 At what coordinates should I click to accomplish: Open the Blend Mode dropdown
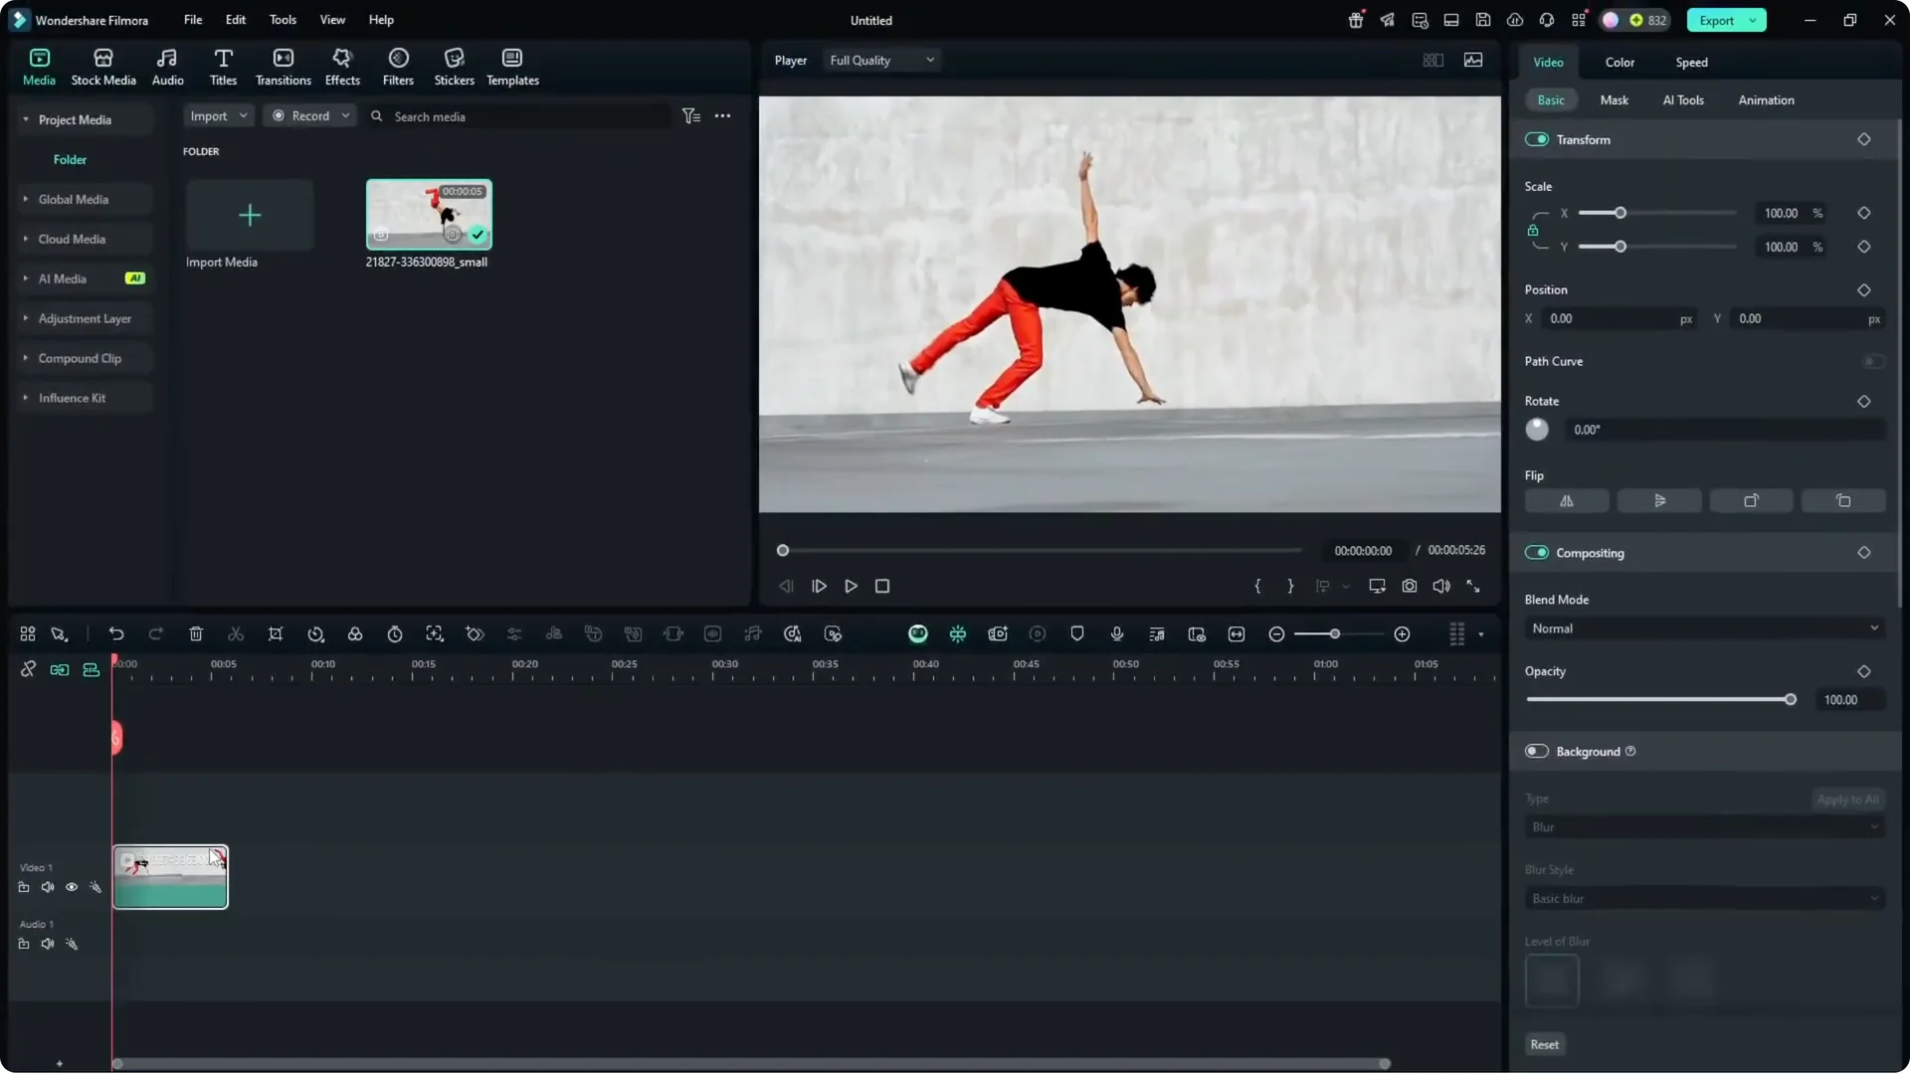[x=1703, y=628]
